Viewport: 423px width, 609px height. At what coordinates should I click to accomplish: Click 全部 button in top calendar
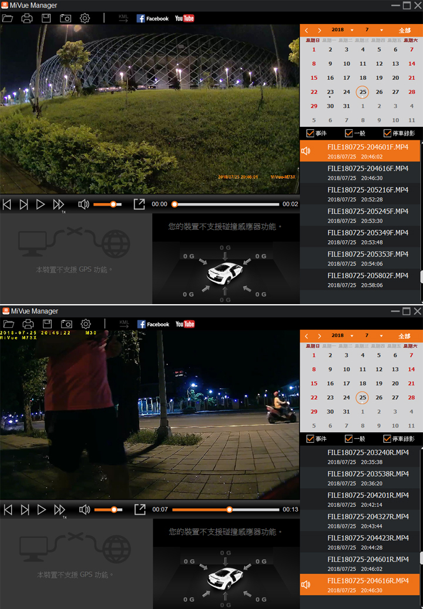click(404, 31)
